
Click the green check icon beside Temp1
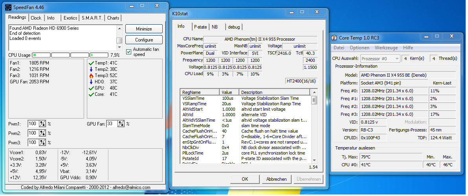(x=91, y=63)
